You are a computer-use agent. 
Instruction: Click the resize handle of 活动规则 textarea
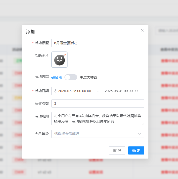coord(143,124)
